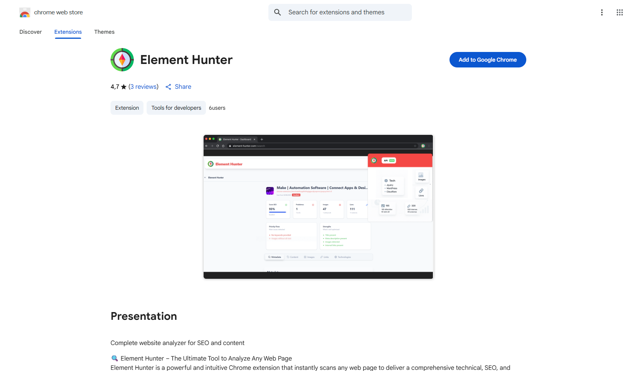Click the Element Hunter extension logo
Image resolution: width=631 pixels, height=371 pixels.
[x=122, y=60]
